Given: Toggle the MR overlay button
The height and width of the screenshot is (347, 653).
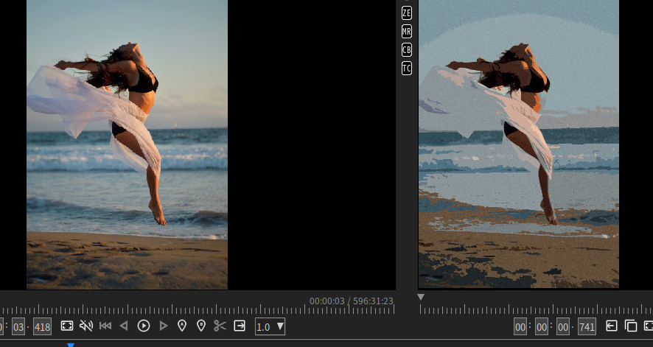Looking at the screenshot, I should 407,32.
